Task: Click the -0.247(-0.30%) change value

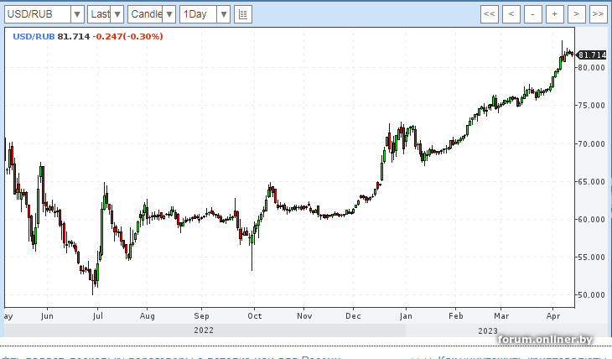Action: 127,36
